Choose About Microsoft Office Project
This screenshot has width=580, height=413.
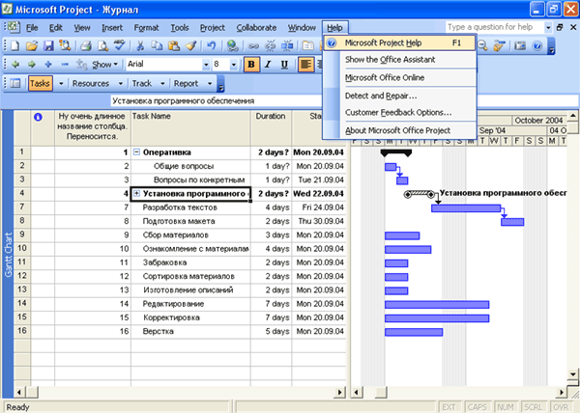(399, 130)
